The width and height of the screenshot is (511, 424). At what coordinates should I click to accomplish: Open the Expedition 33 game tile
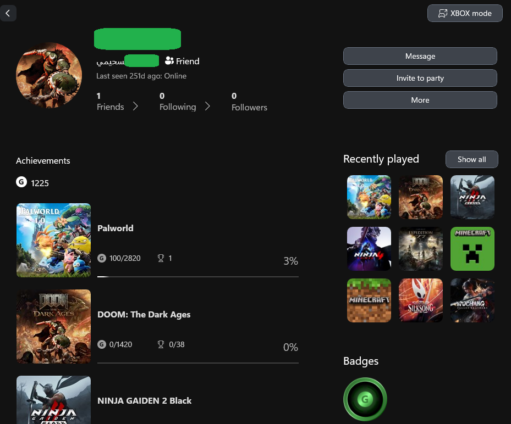click(421, 249)
